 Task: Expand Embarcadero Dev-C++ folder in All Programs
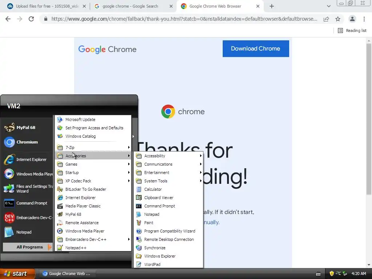click(x=93, y=239)
